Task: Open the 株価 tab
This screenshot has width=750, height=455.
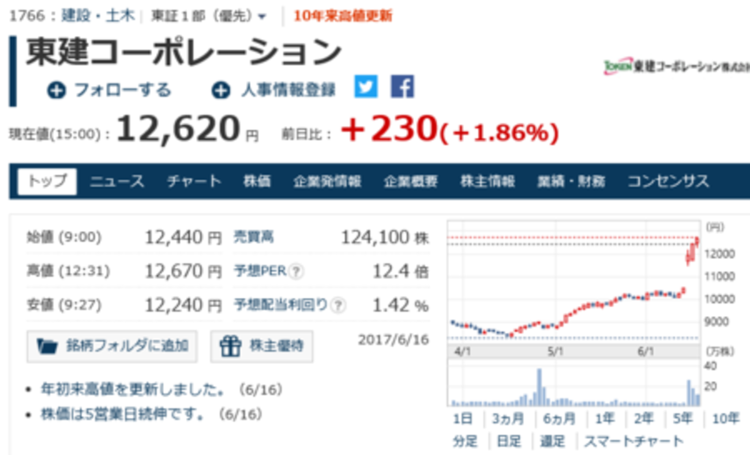Action: click(257, 182)
